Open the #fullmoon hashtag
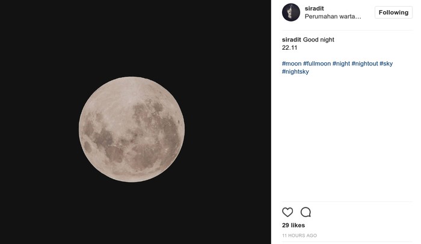This screenshot has width=421, height=244. (x=317, y=64)
